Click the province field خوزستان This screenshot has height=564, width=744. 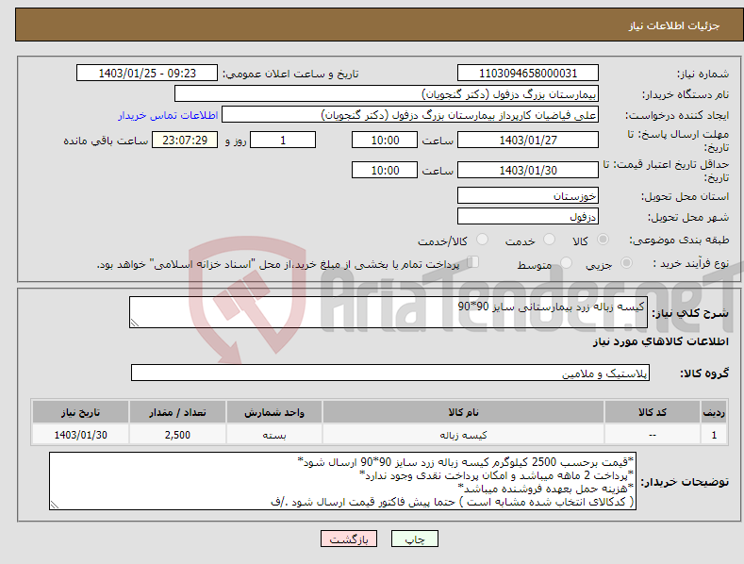528,195
